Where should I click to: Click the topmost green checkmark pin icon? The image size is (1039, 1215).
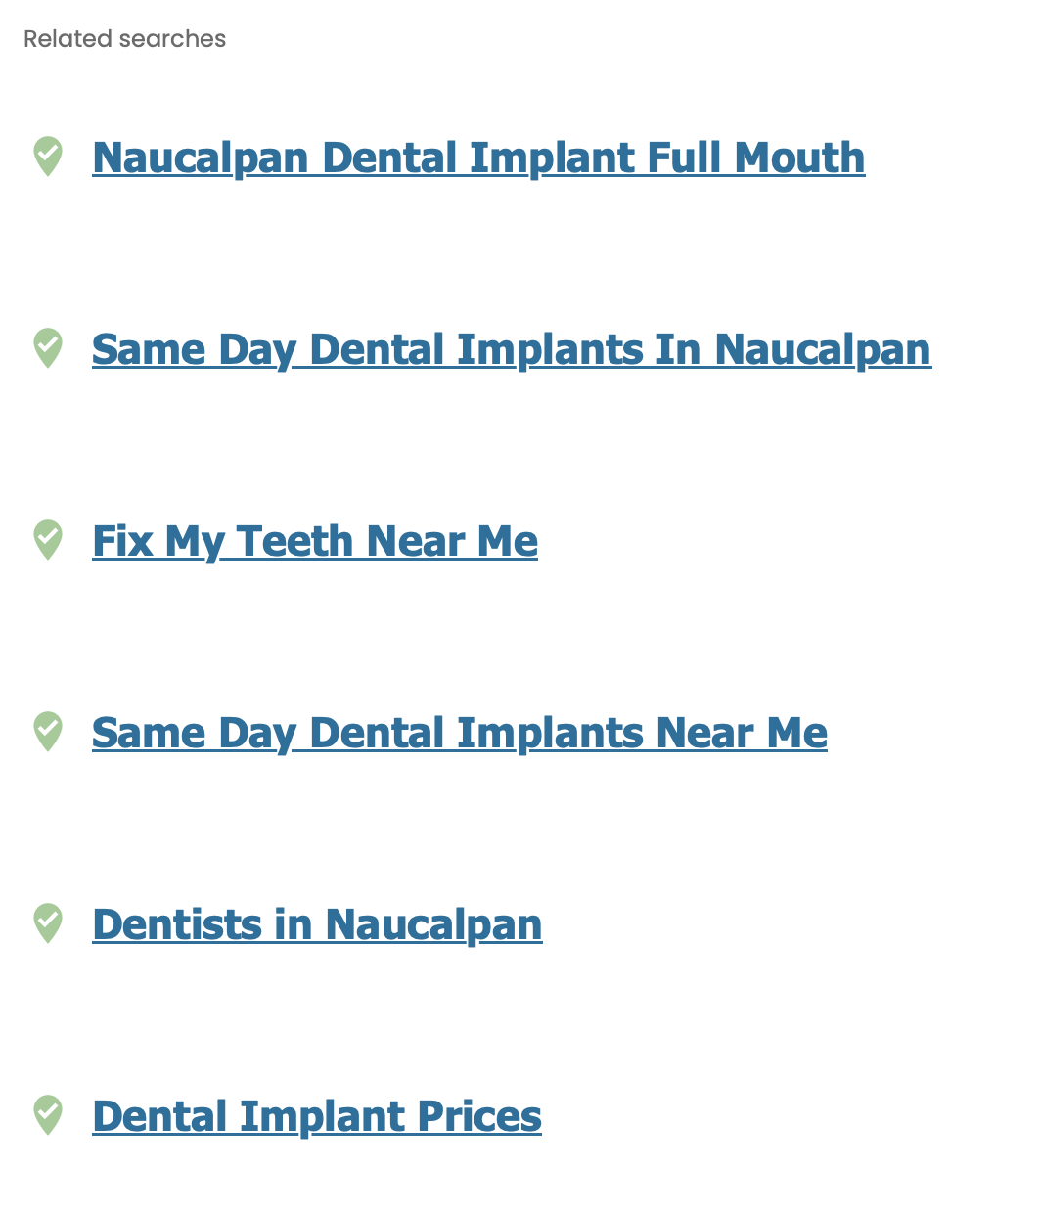[x=48, y=156]
